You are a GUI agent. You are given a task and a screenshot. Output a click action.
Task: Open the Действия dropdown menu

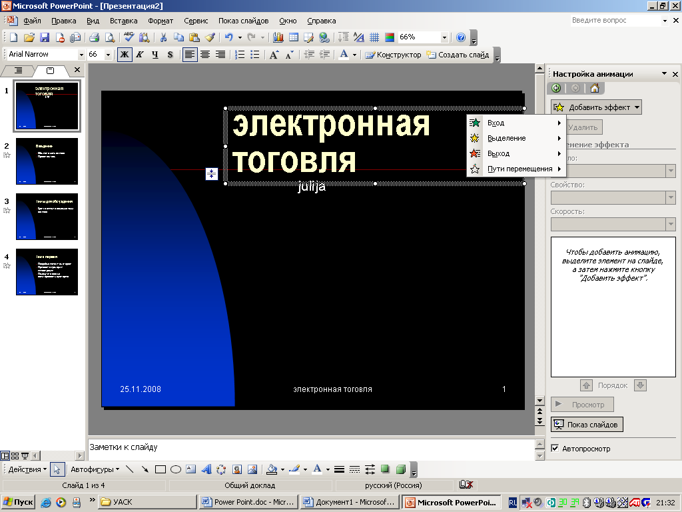[x=27, y=469]
